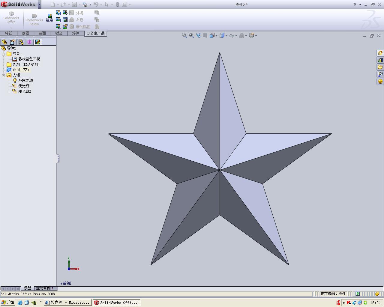384x307 pixels.
Task: Click the PhotoWorks Studio button
Action: [x=34, y=20]
